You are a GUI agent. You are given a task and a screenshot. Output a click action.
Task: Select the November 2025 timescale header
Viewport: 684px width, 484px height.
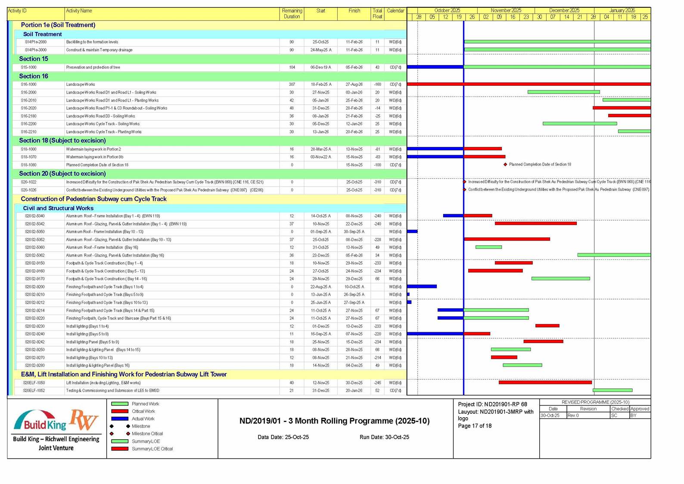pos(506,10)
